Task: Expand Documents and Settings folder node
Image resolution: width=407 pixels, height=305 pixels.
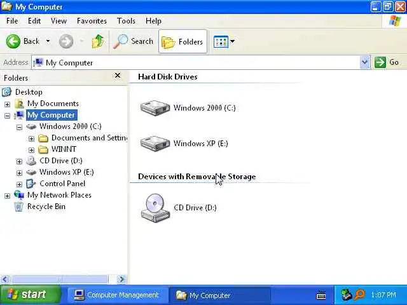Action: (x=31, y=139)
